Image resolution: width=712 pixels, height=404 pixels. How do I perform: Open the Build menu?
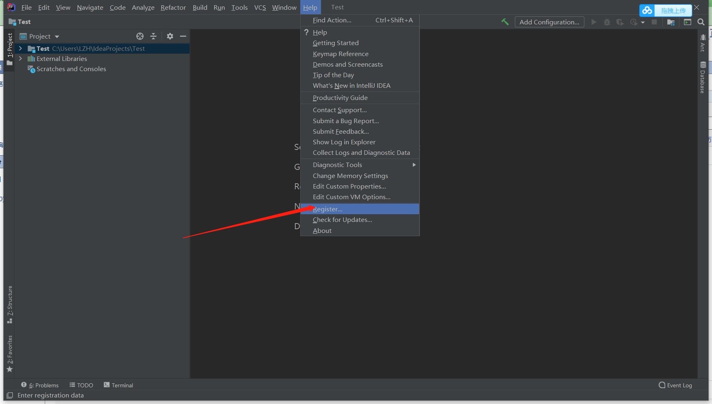[200, 7]
